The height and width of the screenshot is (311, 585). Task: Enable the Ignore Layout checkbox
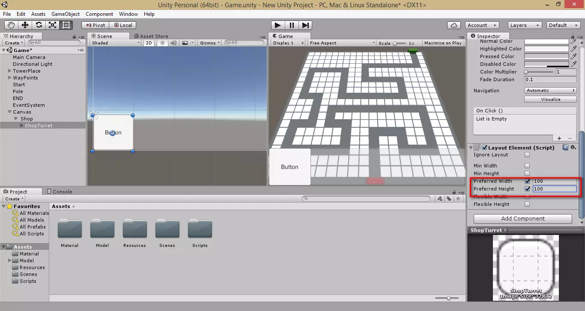tap(527, 155)
